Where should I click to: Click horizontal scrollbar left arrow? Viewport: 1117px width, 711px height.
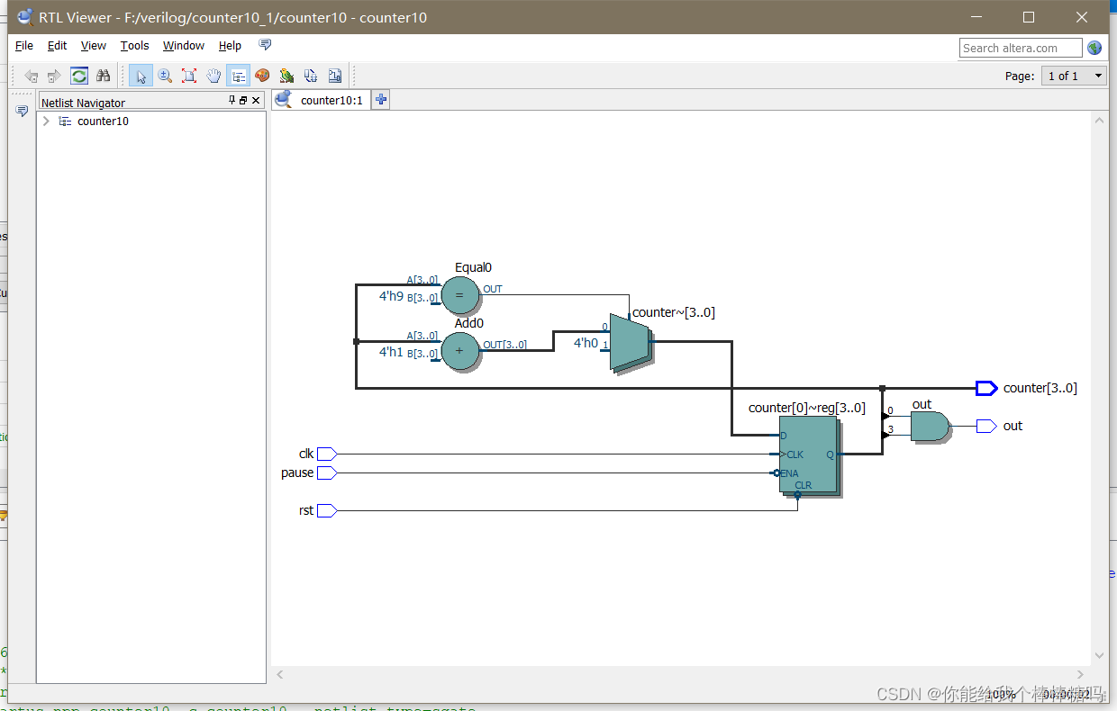point(280,674)
